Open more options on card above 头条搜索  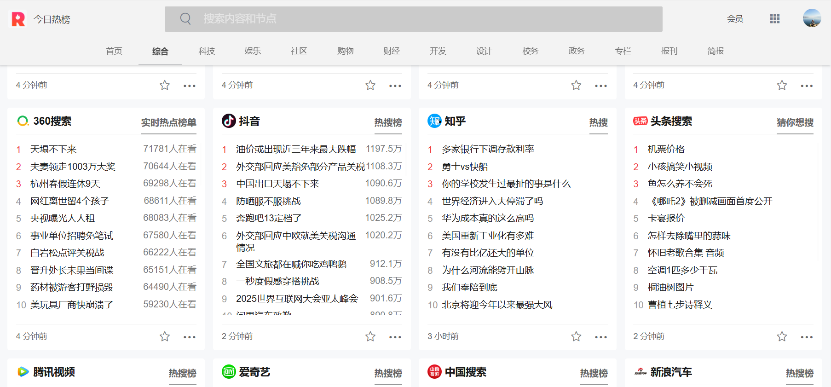click(807, 86)
